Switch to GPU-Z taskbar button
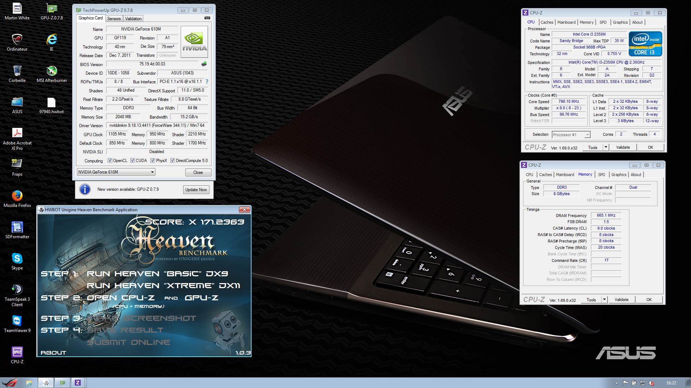 pos(62,383)
